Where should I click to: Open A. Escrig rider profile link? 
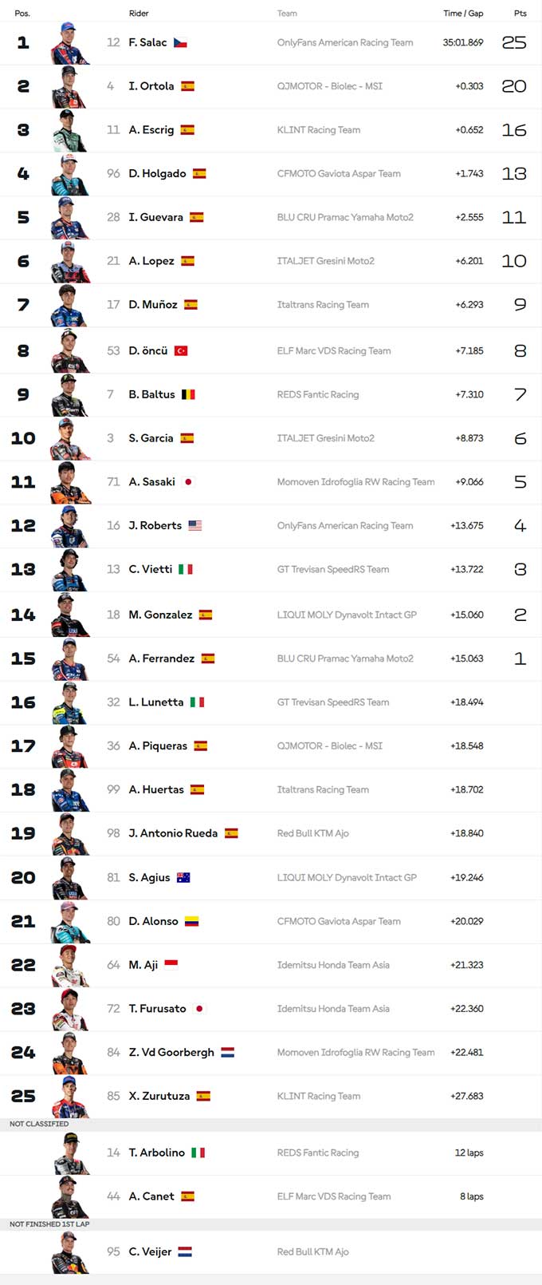pyautogui.click(x=151, y=130)
